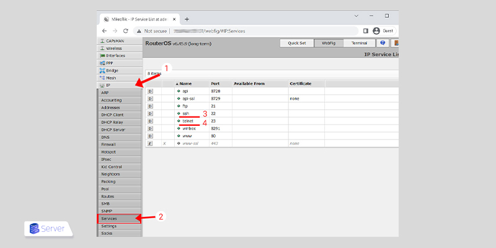Switch to Quick Set mode
The width and height of the screenshot is (496, 248).
point(297,43)
